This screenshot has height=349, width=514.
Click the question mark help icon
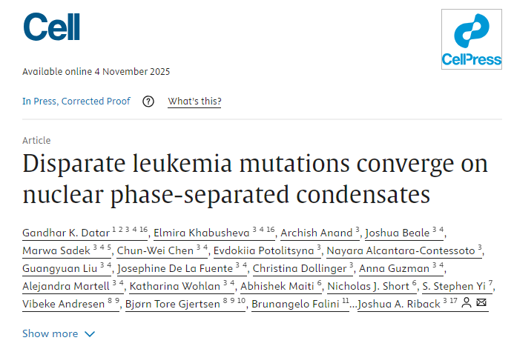click(148, 102)
